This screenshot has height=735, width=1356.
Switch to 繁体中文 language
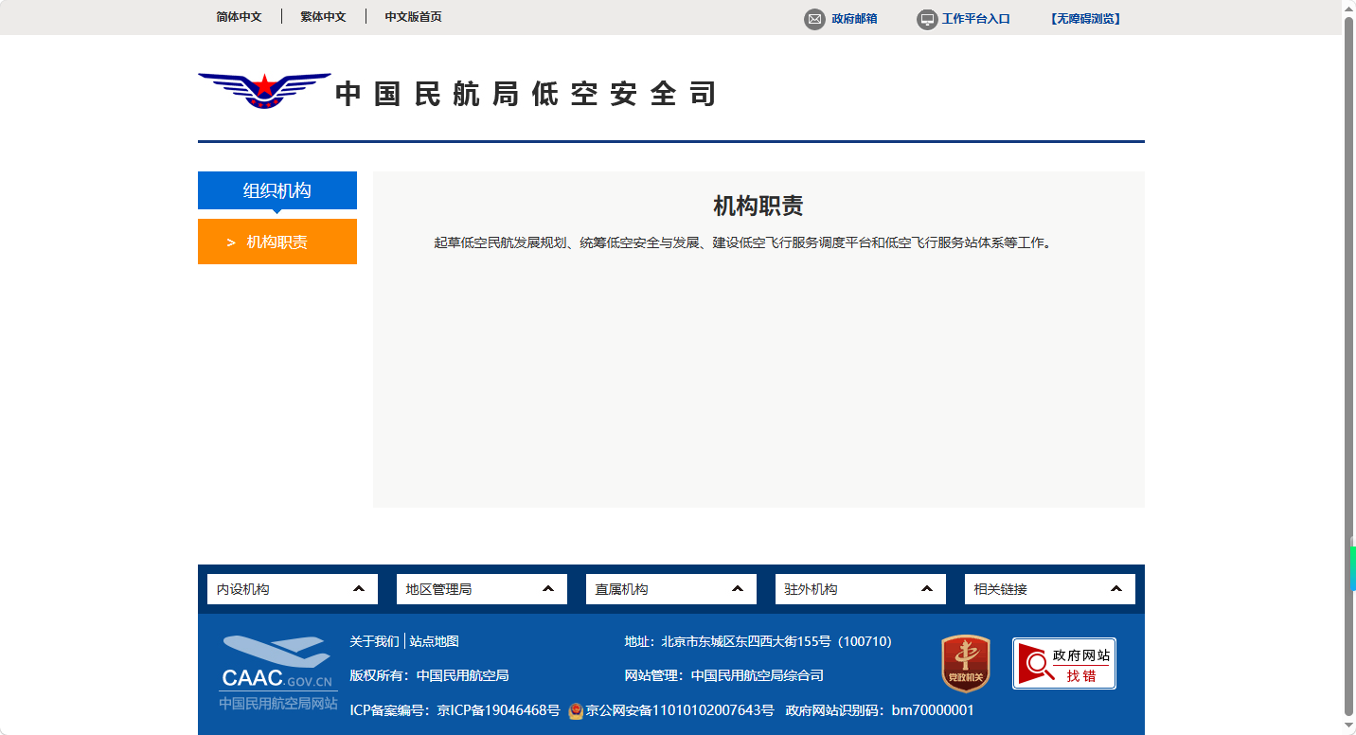(323, 17)
